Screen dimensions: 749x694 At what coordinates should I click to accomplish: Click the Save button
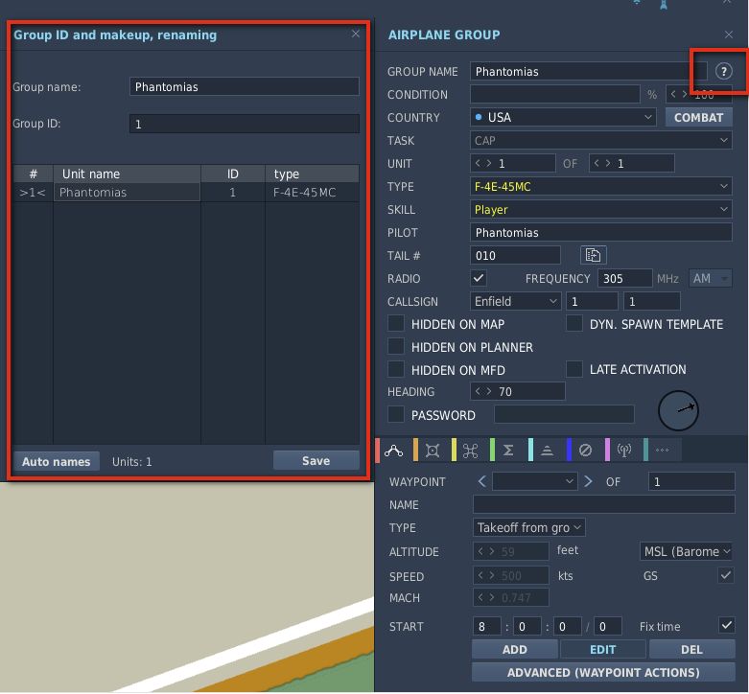[x=316, y=460]
